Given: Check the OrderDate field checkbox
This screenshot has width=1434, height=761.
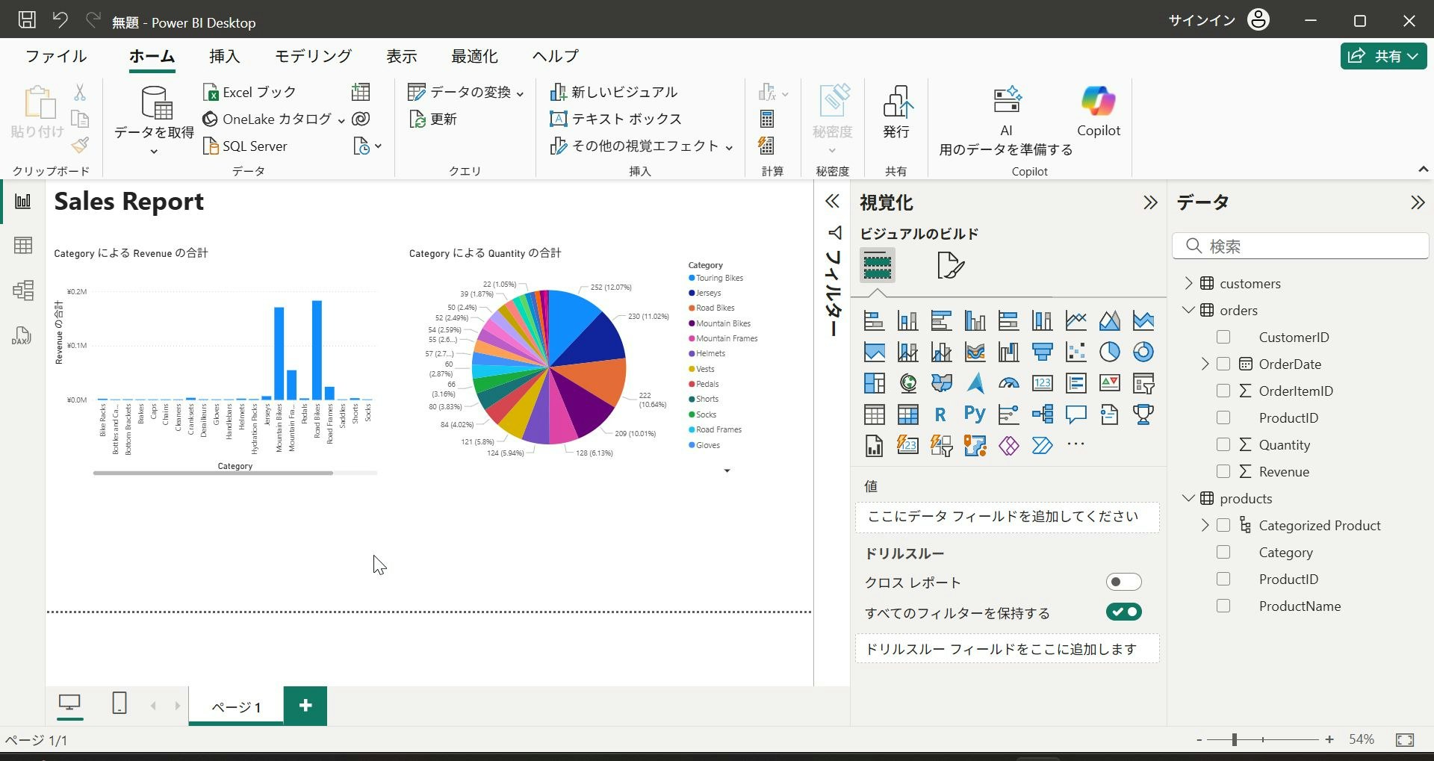Looking at the screenshot, I should [1223, 364].
